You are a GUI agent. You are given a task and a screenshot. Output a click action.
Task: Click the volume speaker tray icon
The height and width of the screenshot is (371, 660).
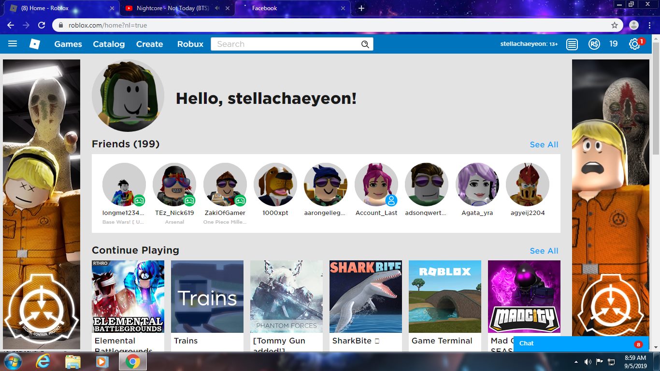pyautogui.click(x=588, y=362)
